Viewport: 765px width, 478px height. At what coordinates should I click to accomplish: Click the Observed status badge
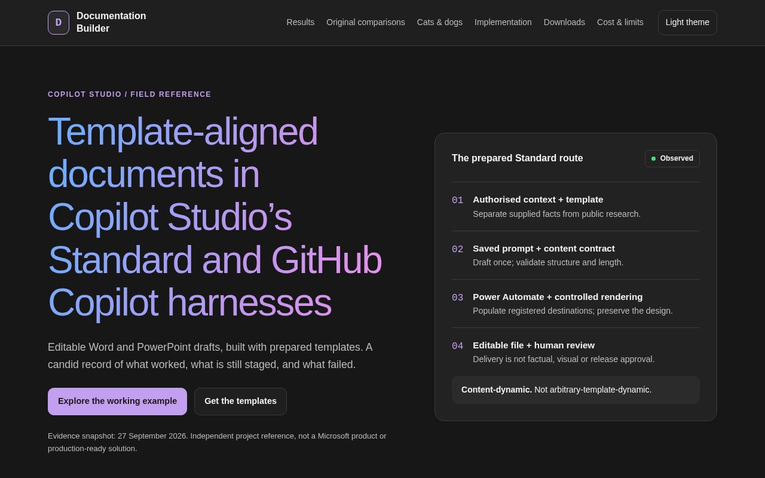(x=672, y=158)
